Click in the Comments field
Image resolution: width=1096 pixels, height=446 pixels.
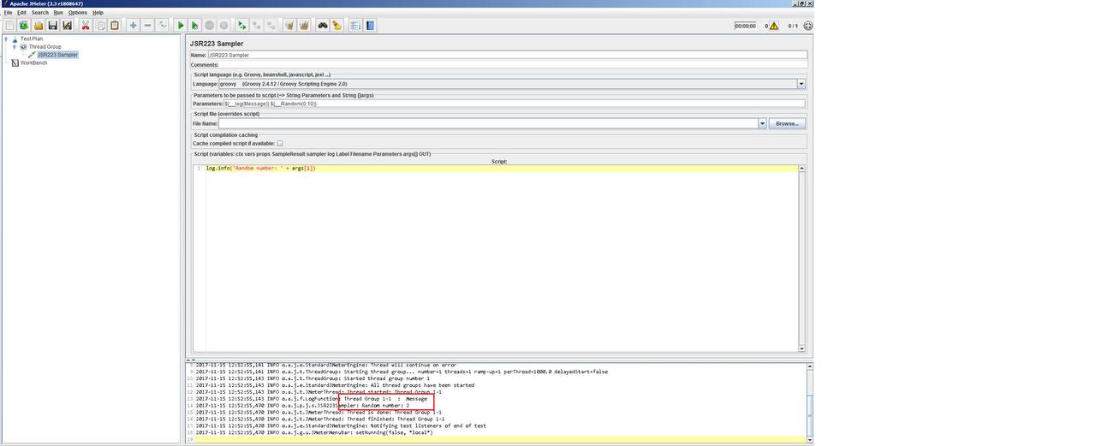[x=513, y=64]
